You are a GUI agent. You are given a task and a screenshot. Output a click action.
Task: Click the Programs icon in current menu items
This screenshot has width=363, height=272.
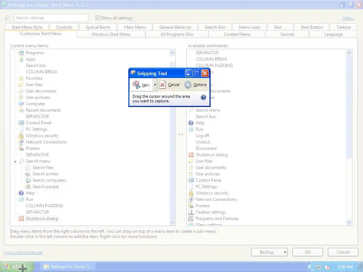[21, 53]
